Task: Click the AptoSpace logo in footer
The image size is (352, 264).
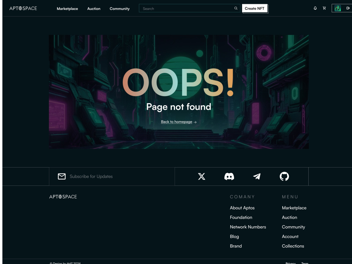Action: pyautogui.click(x=63, y=197)
